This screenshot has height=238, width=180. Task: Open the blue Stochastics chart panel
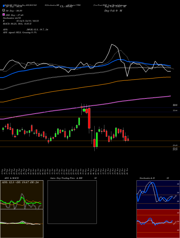[x=158, y=195]
